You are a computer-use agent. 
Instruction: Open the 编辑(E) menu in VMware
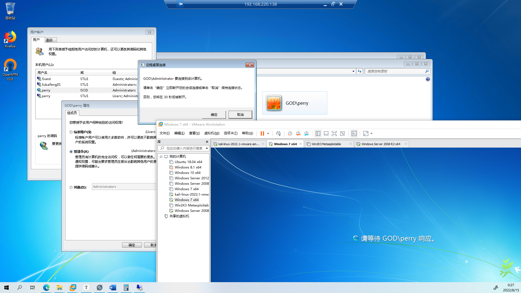[179, 133]
